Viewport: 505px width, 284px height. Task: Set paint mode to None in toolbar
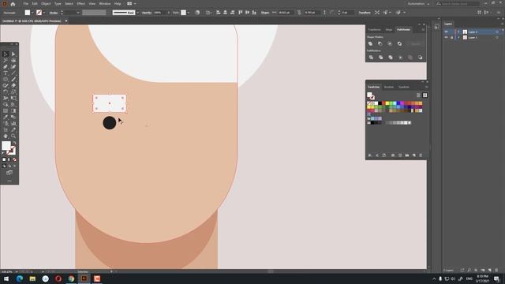tap(14, 159)
